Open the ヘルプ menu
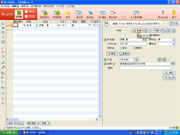This screenshot has width=180, height=135. click(x=70, y=6)
